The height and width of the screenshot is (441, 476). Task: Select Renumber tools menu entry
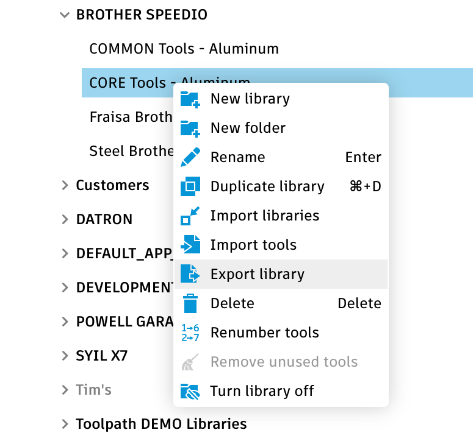[x=264, y=333]
